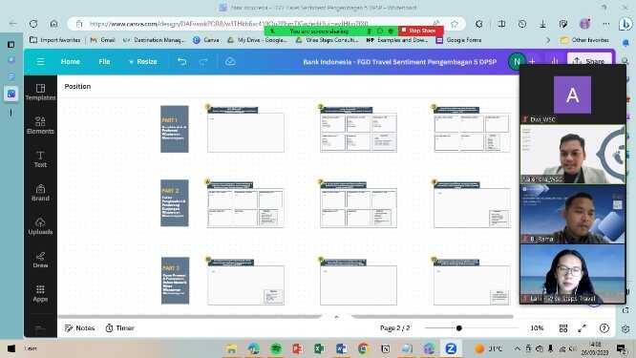Toggle grid view of pages
This screenshot has width=636, height=358.
563,328
